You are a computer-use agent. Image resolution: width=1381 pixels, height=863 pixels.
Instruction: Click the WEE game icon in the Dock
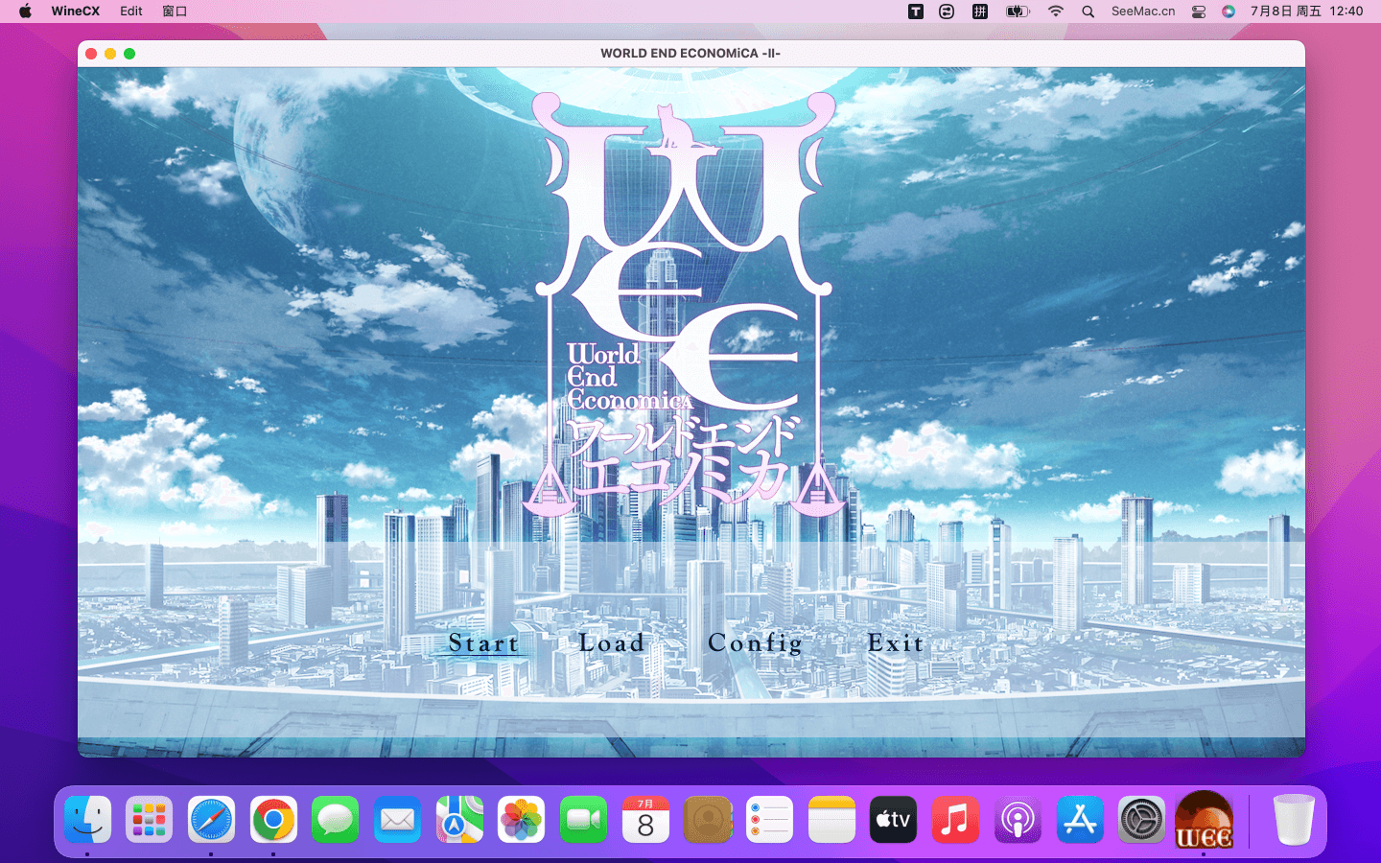(x=1205, y=820)
